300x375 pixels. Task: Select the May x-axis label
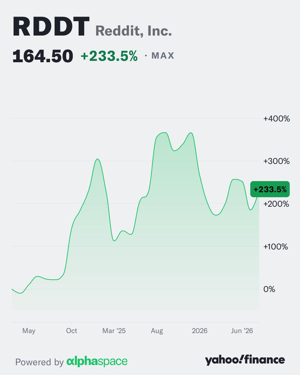29,331
